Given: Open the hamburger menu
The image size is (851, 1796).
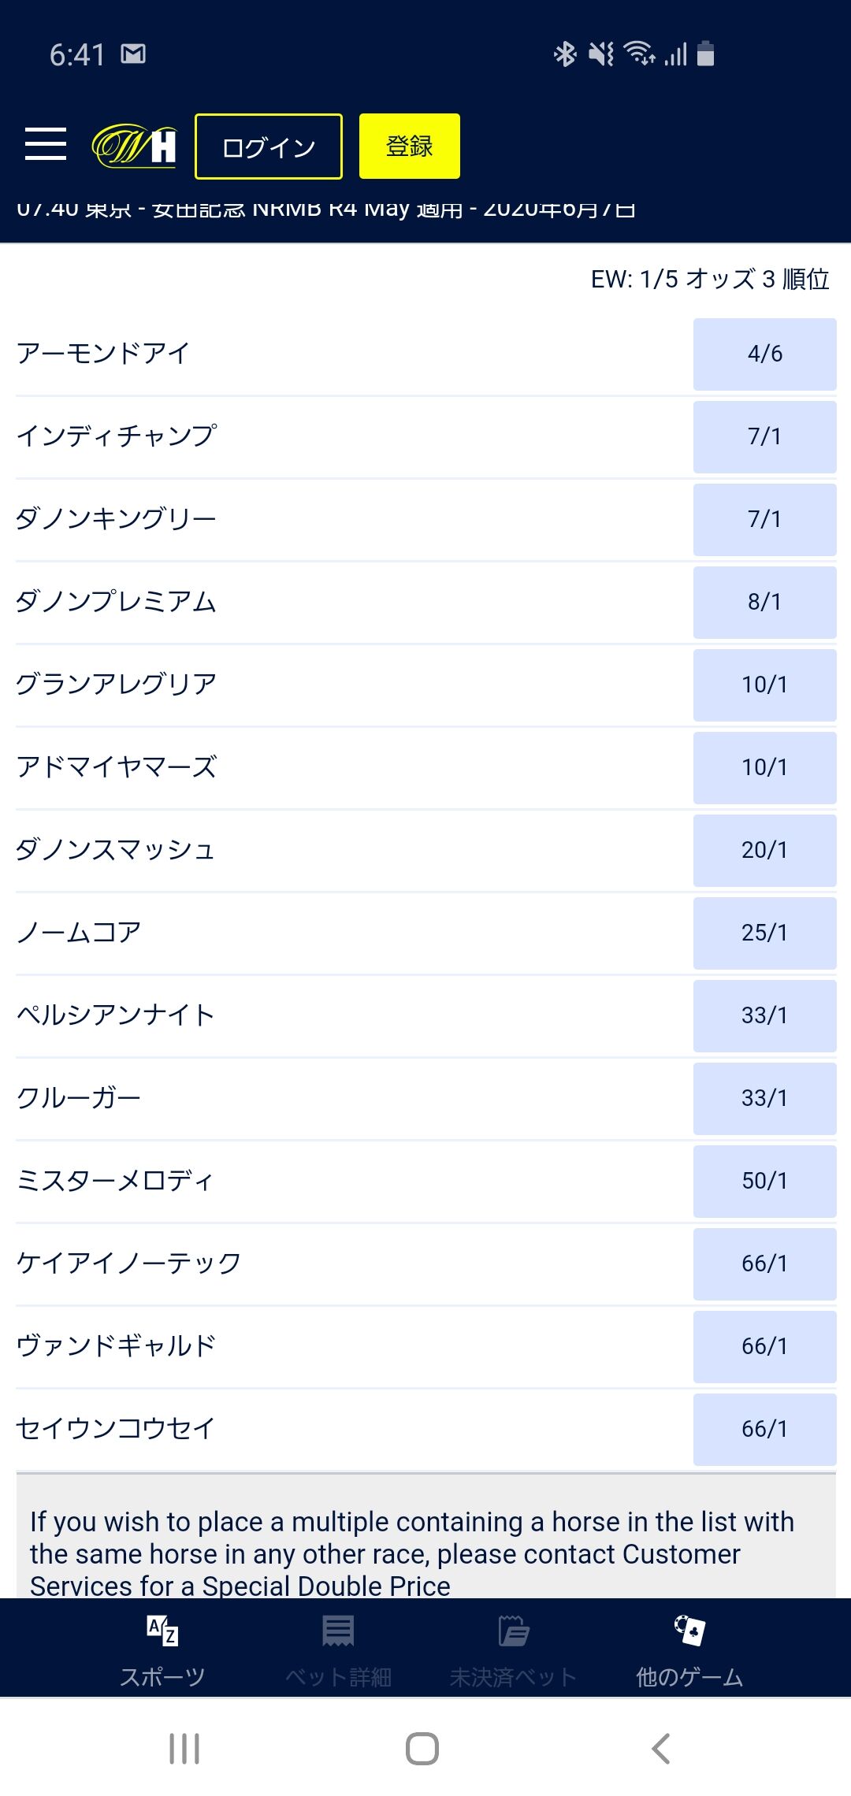Looking at the screenshot, I should coord(46,144).
